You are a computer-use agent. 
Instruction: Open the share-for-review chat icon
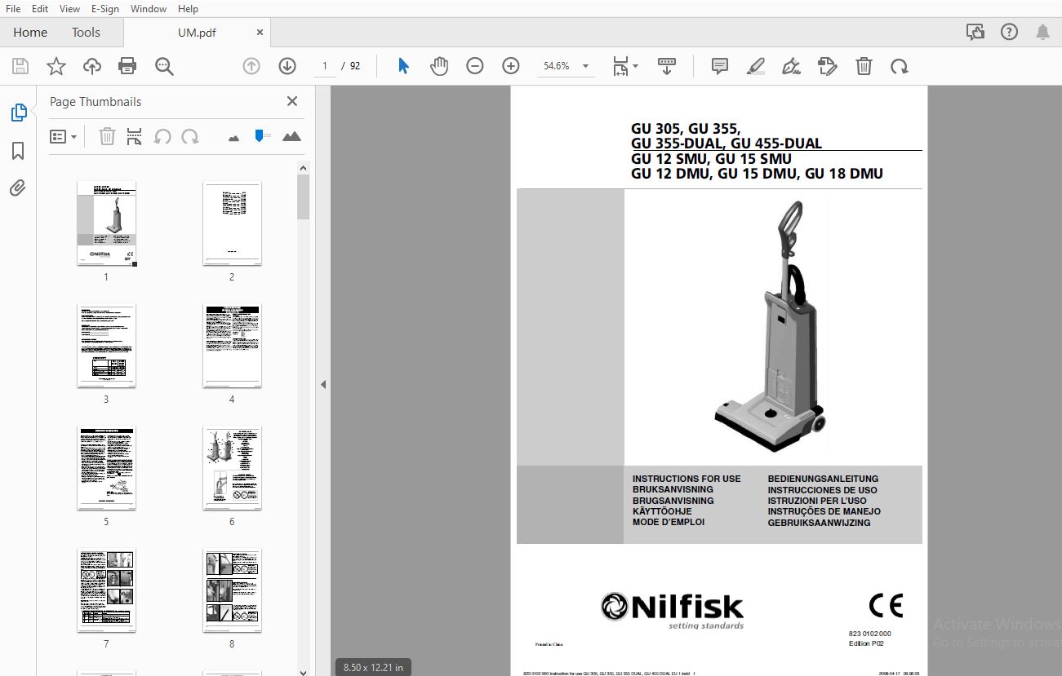point(975,32)
